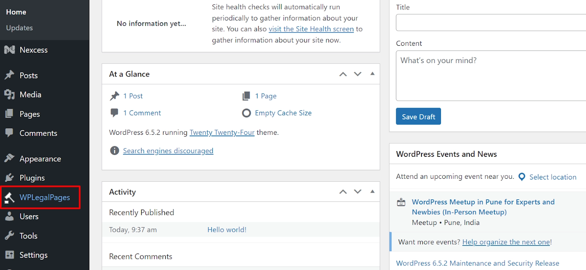Open the Settings menu item

pyautogui.click(x=33, y=255)
